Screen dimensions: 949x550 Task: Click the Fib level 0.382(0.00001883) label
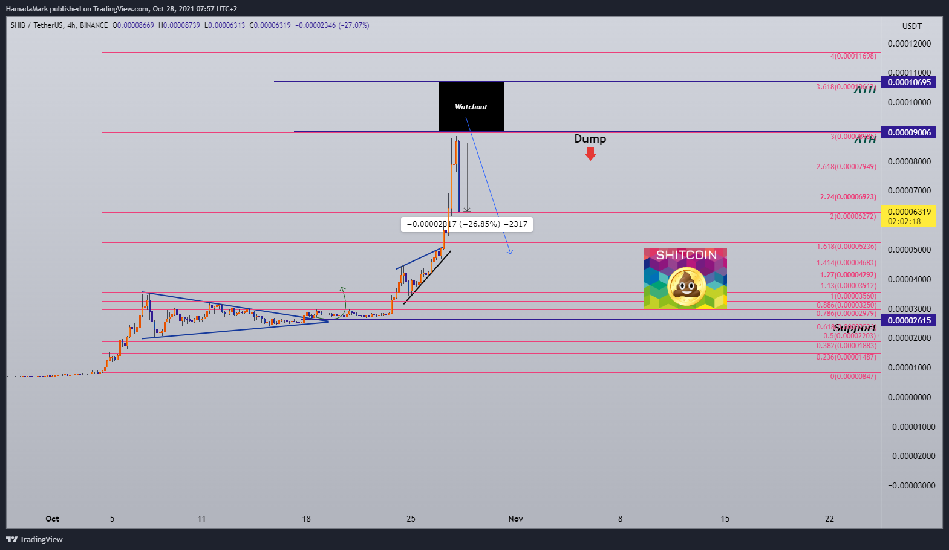(846, 346)
